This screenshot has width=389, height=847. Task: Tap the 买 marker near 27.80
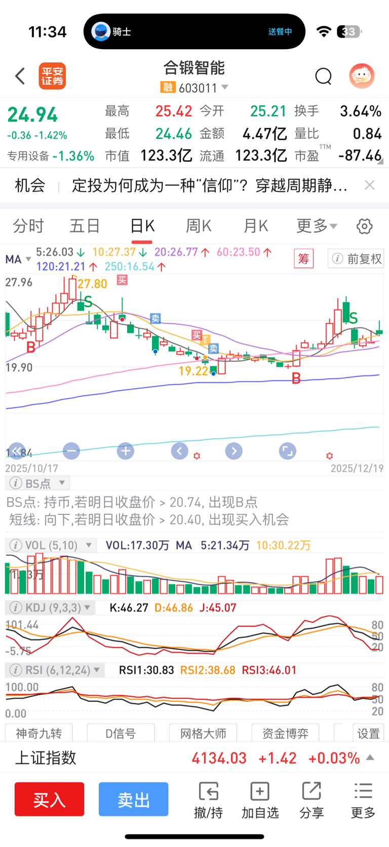click(122, 280)
